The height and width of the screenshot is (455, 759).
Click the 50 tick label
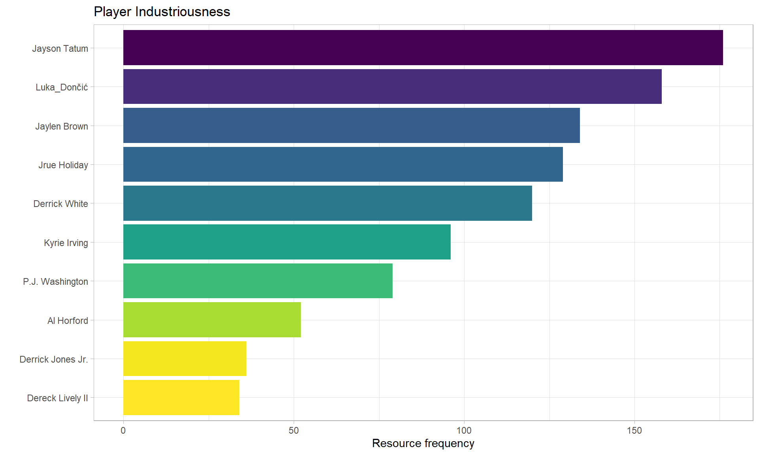point(294,431)
